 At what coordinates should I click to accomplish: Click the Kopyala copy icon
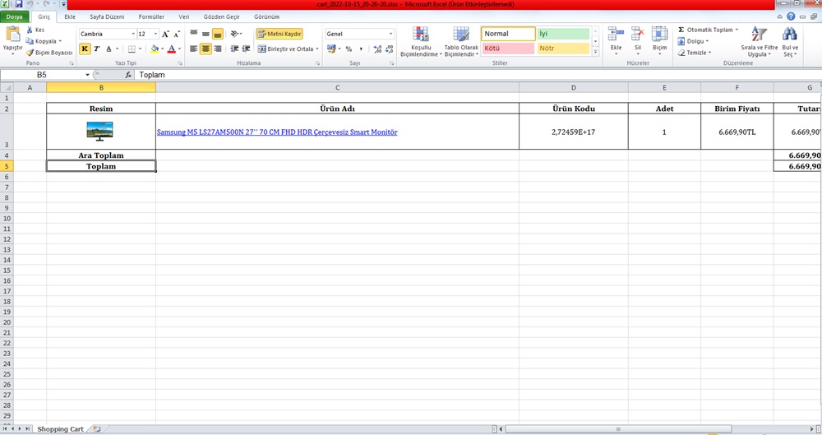[x=30, y=41]
